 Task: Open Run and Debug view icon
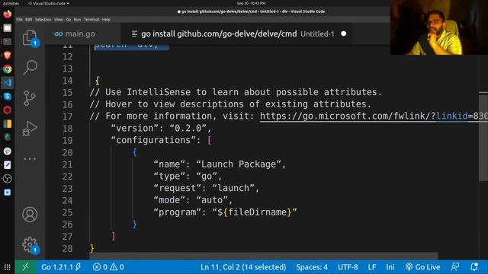30,128
